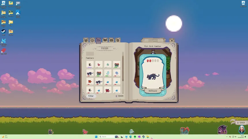Click the green-red beast familiar on the desktop
248x139 pixels.
pos(185,131)
